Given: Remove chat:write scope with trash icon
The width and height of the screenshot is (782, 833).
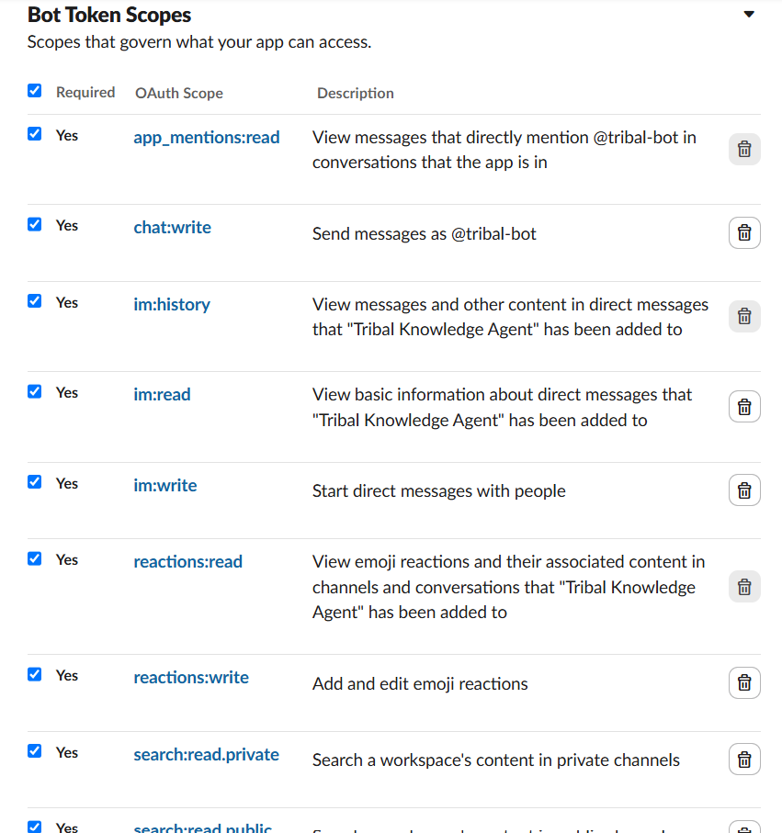Looking at the screenshot, I should [744, 232].
